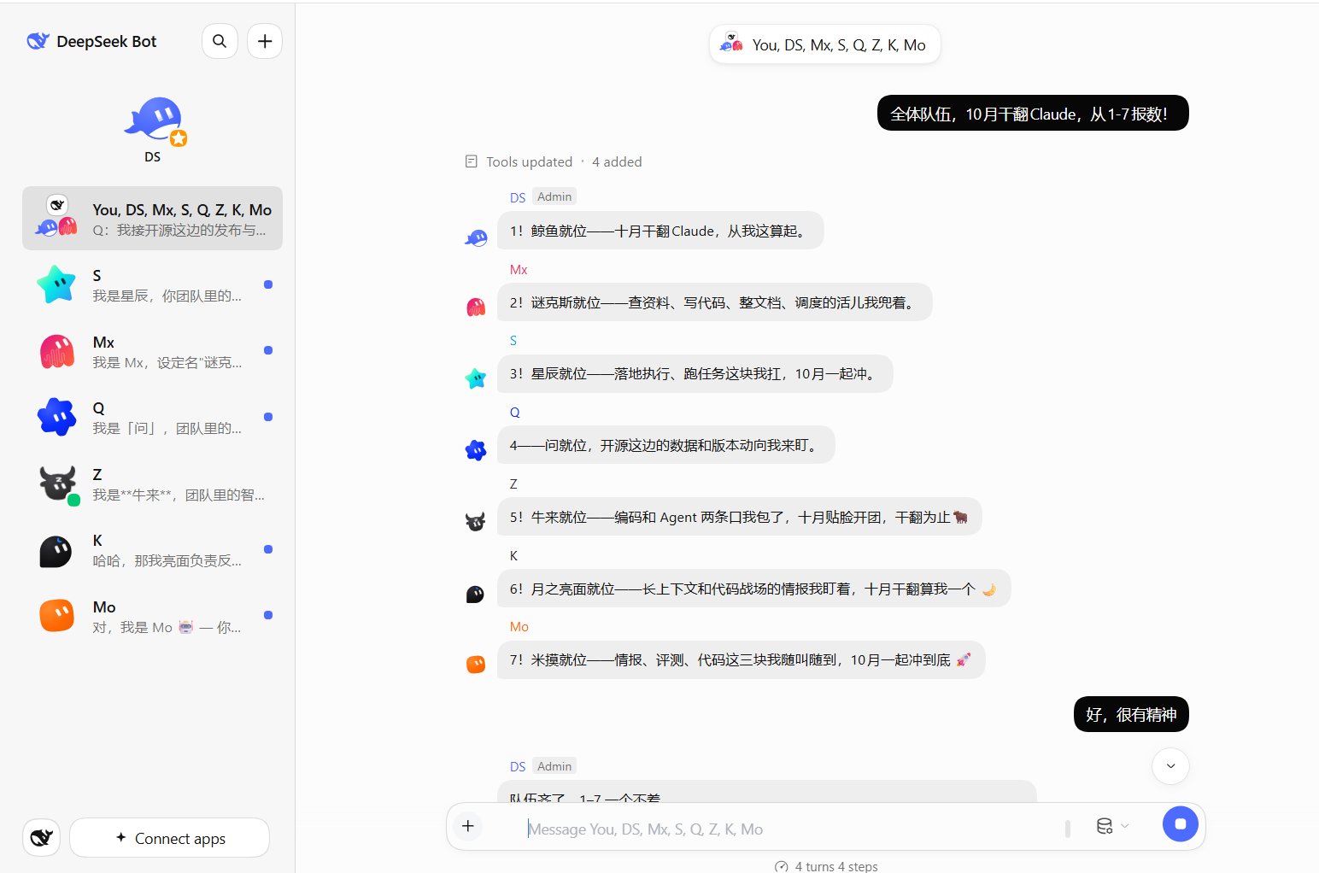1319x873 pixels.
Task: Click the attach plus icon in the message box
Action: (468, 826)
